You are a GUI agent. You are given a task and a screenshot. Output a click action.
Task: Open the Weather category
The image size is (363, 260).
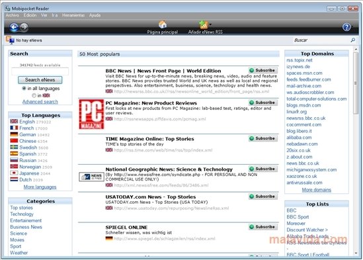[x=19, y=253]
